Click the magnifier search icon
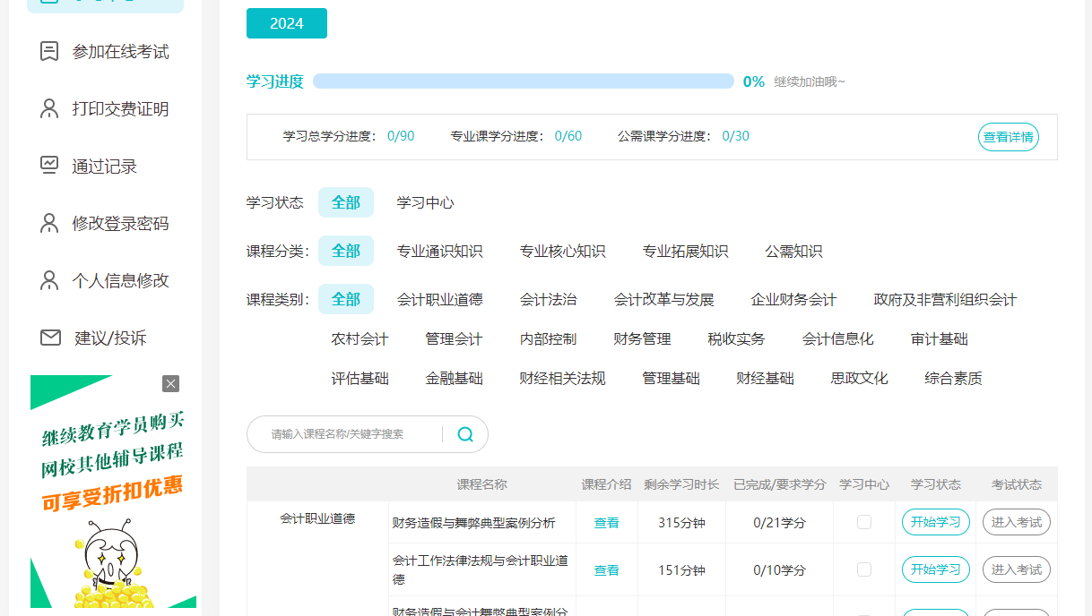This screenshot has width=1092, height=616. coord(465,434)
